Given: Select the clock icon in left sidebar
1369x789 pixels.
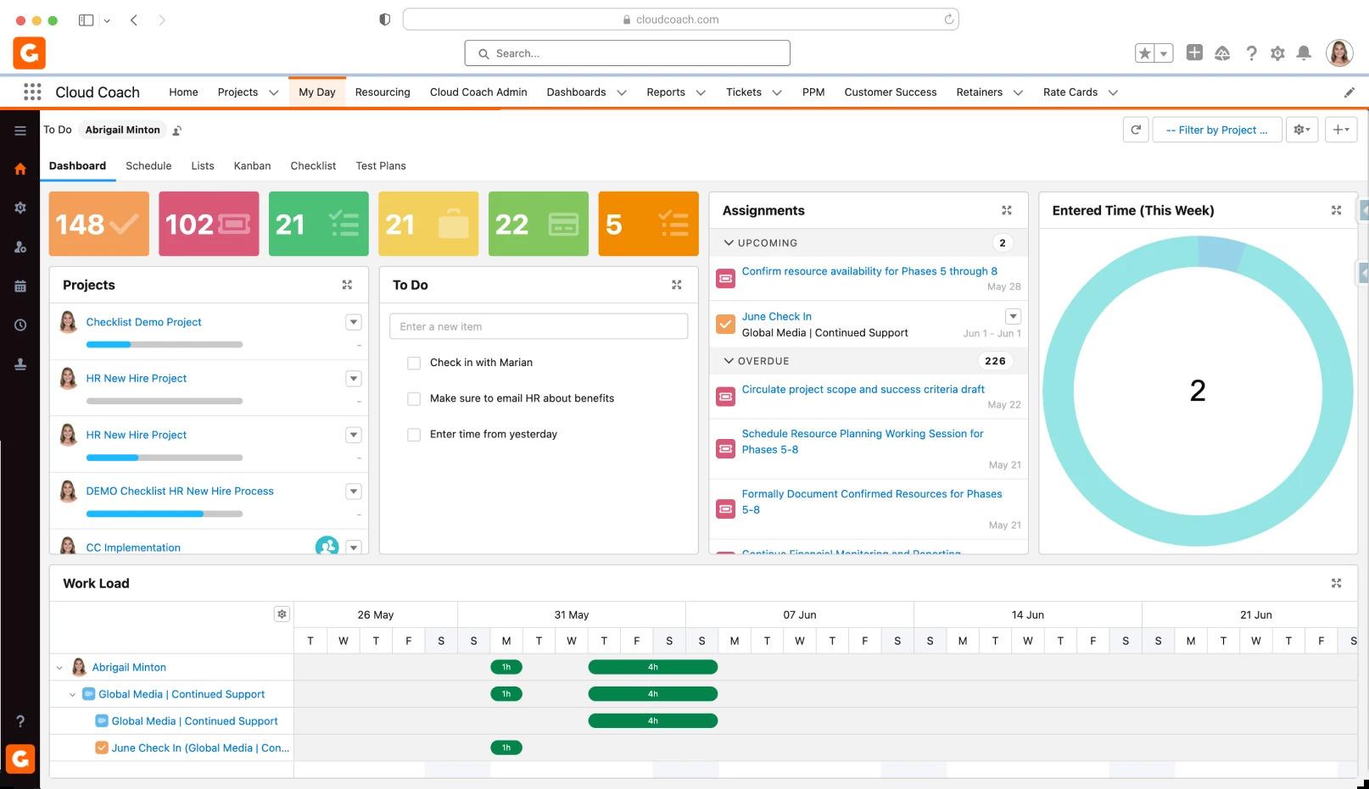Looking at the screenshot, I should coord(20,325).
